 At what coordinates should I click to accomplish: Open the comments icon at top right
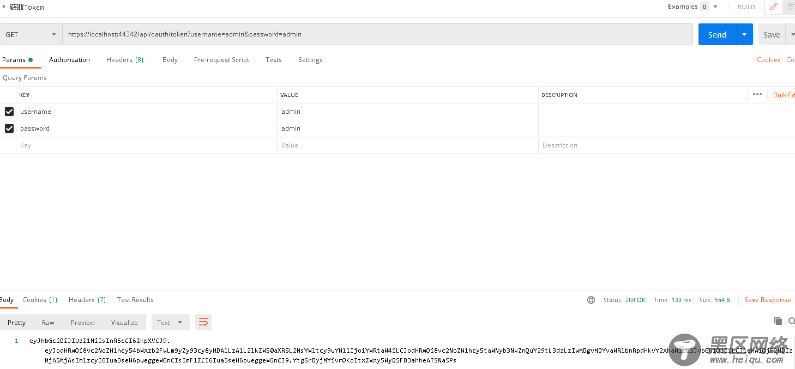(791, 7)
